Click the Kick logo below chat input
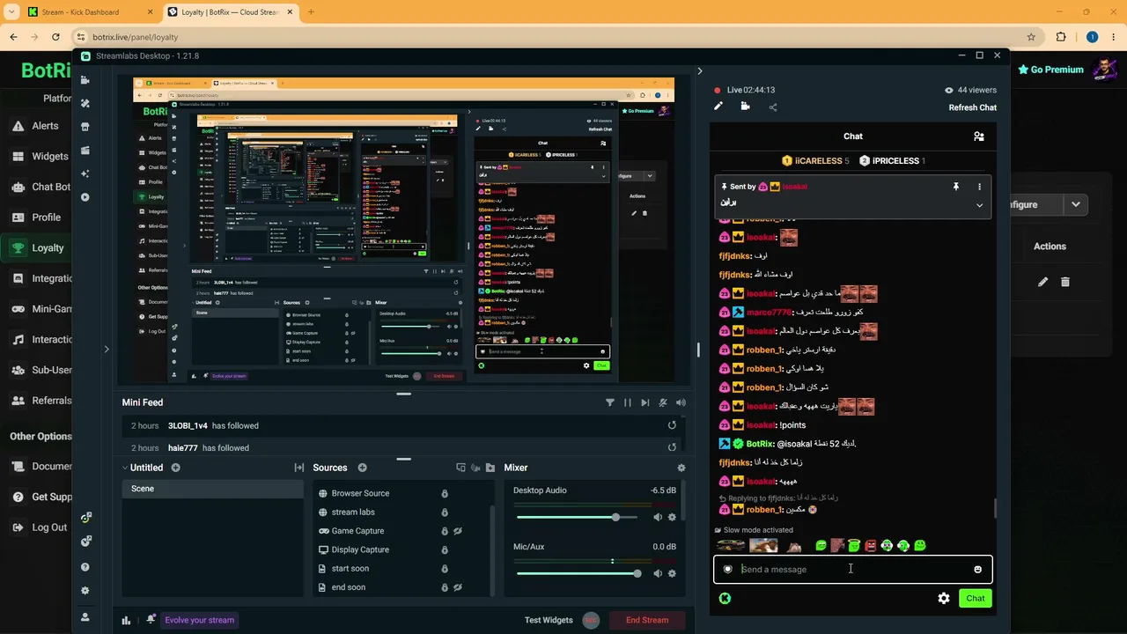This screenshot has height=634, width=1127. point(725,598)
